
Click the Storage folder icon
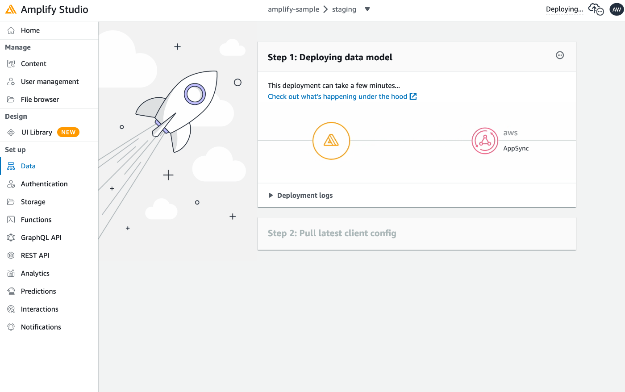click(11, 202)
